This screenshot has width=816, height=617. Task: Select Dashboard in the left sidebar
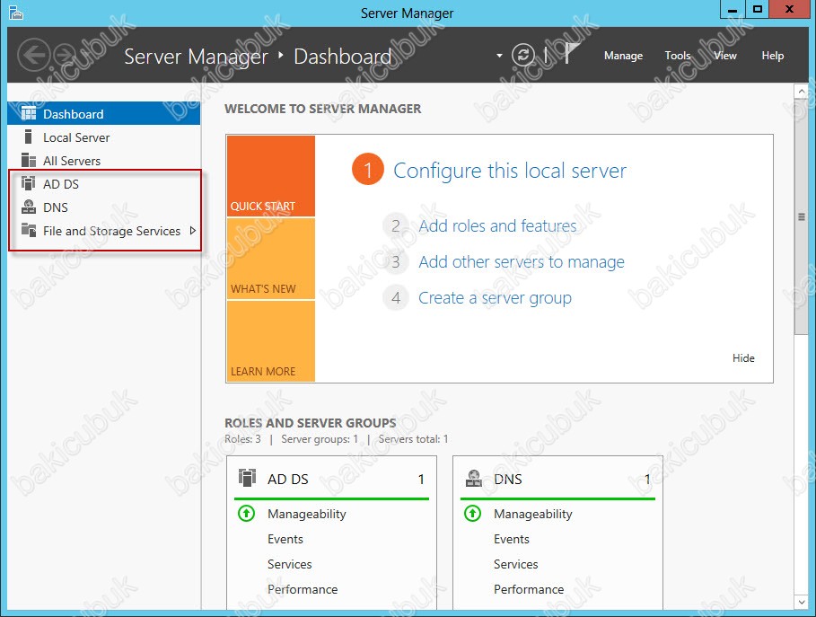click(104, 113)
